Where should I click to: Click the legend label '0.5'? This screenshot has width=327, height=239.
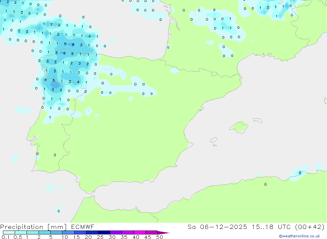18,237
